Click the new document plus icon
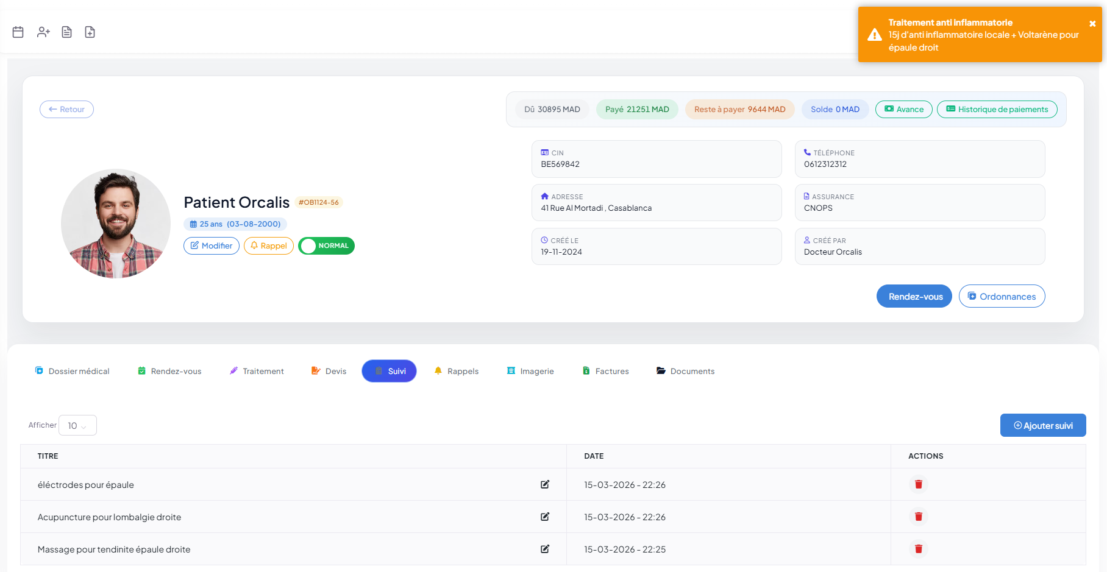Viewport: 1107px width, 572px height. coord(90,32)
